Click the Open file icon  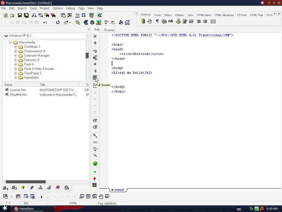(12, 15)
